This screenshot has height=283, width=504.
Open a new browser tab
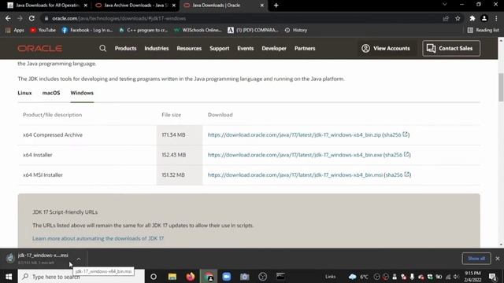tap(276, 6)
